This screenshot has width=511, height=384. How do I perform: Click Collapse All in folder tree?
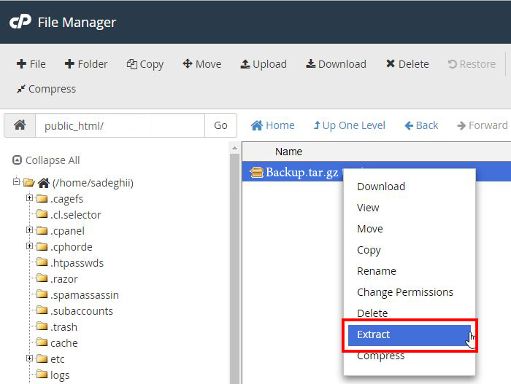pos(46,160)
